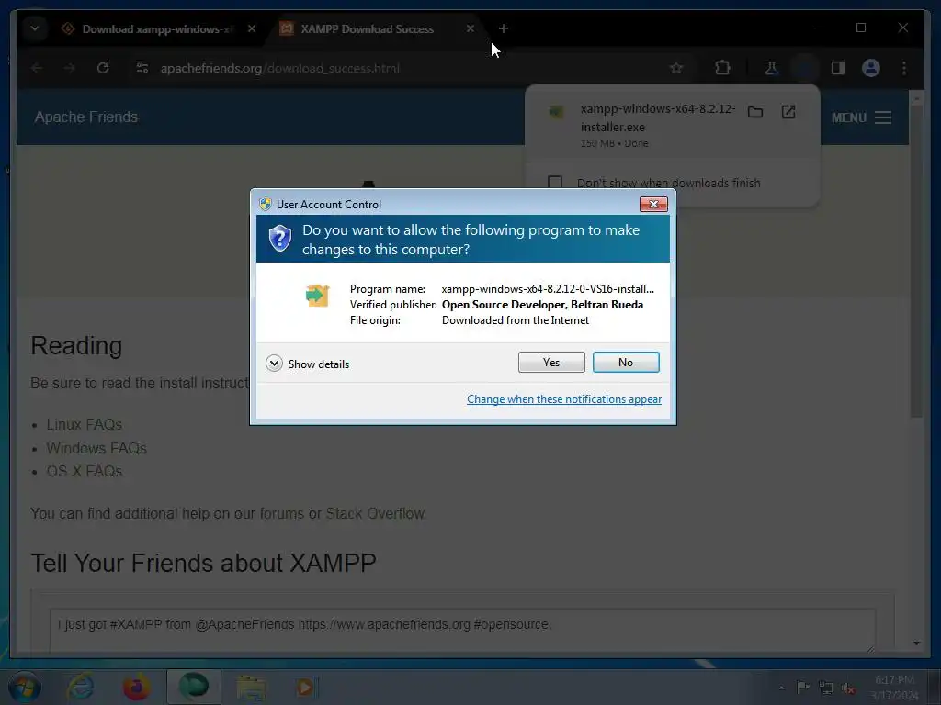View site information icon in address bar
The image size is (941, 705).
142,68
